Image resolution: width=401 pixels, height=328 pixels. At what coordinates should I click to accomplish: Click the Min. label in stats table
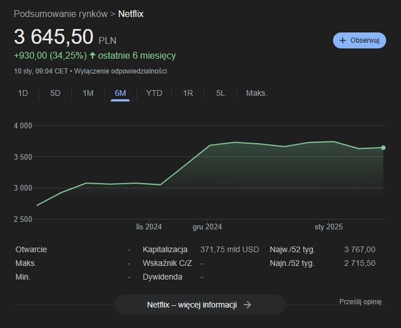tap(23, 277)
